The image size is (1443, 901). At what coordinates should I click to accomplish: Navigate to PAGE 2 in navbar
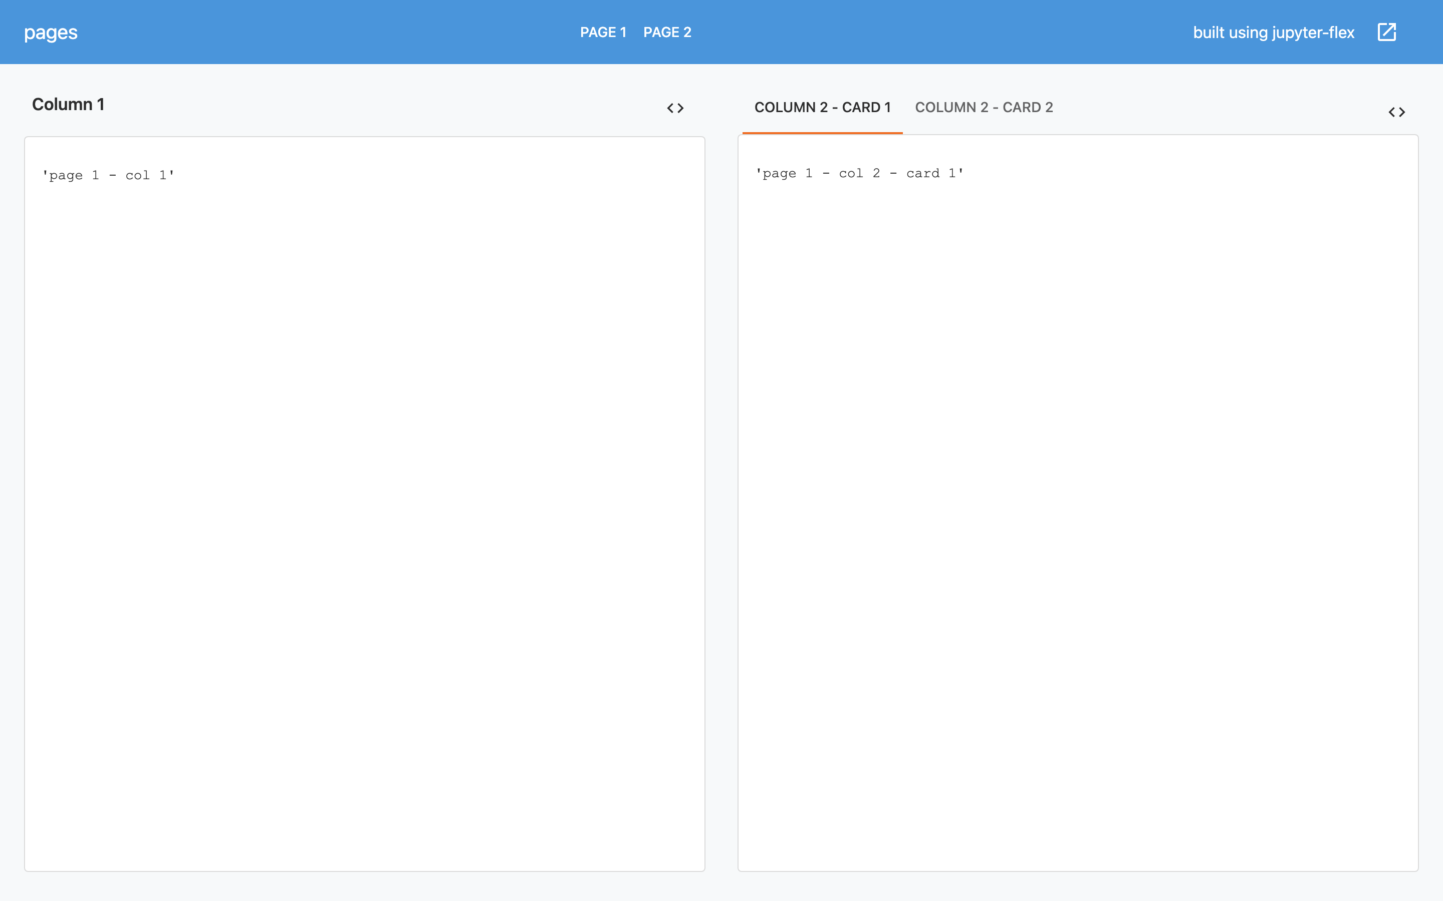[x=667, y=32]
